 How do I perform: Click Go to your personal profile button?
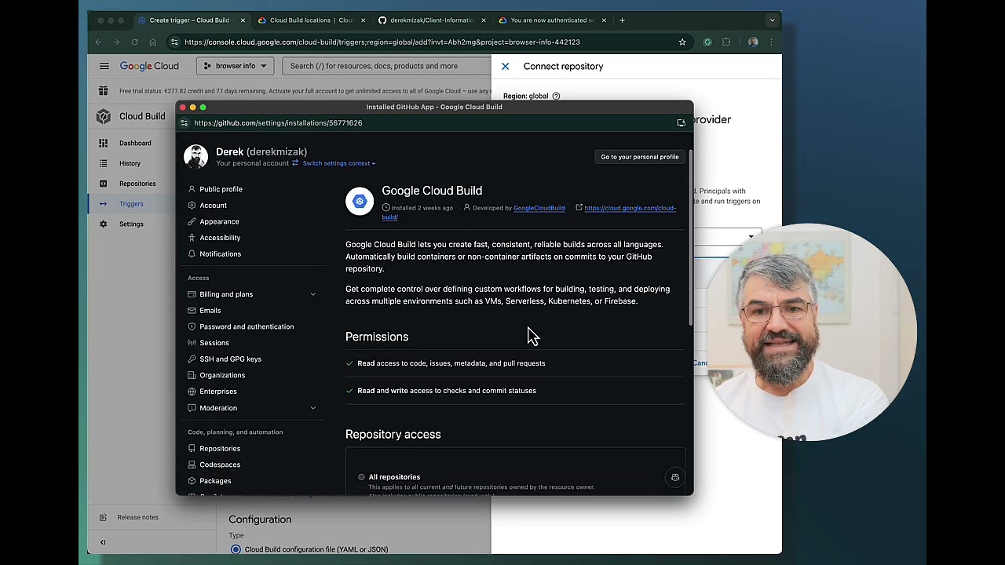point(640,157)
